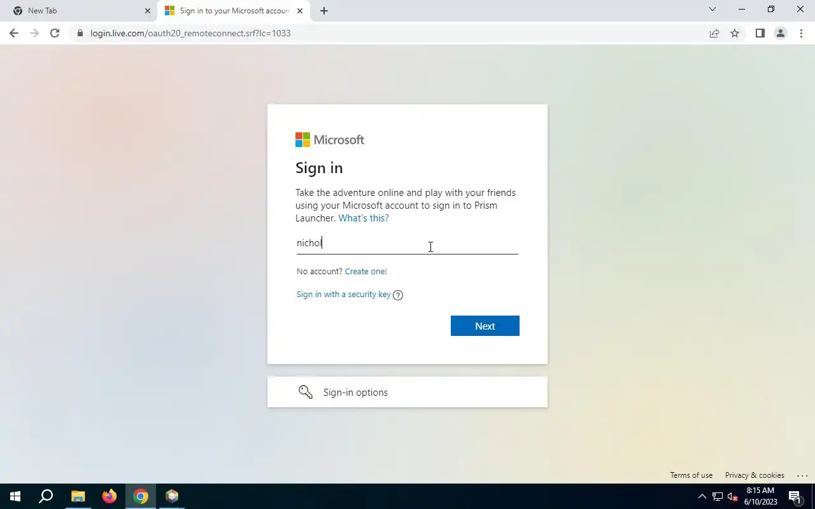Click the Microsoft logo
This screenshot has height=509, width=815.
(330, 140)
